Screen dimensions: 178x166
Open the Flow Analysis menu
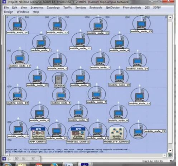click(x=132, y=8)
